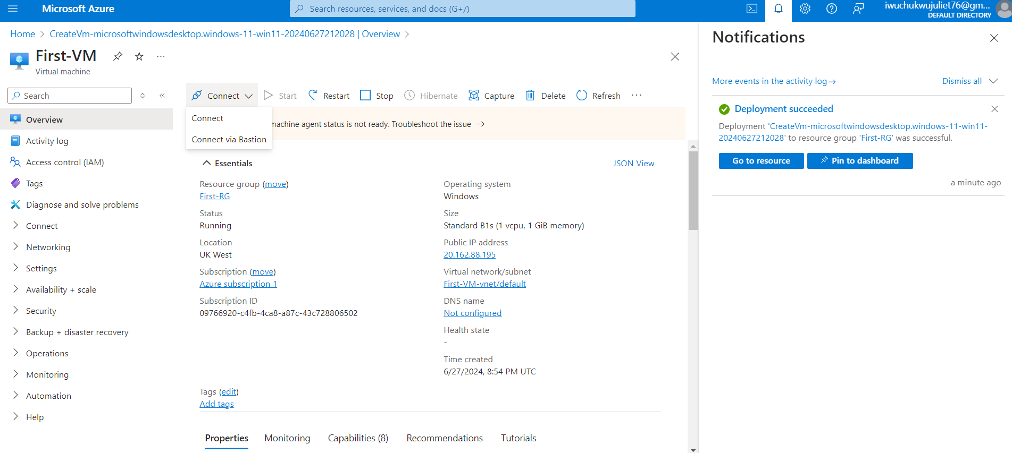1012x453 pixels.
Task: Switch to the Properties tab
Action: (227, 438)
